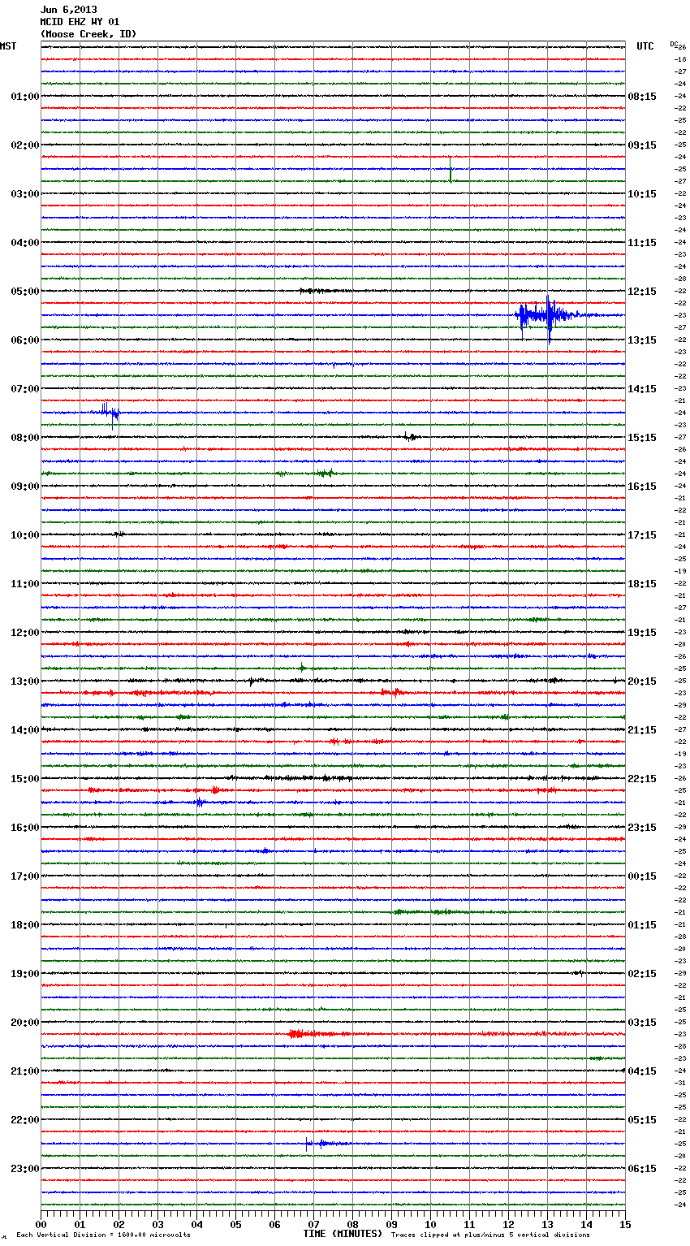Click minute tick label 15 on bottom axis
The height and width of the screenshot is (1246, 690).
click(625, 1224)
